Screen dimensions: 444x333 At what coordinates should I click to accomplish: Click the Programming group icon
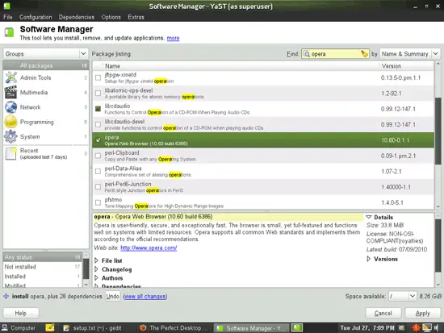[x=10, y=122]
